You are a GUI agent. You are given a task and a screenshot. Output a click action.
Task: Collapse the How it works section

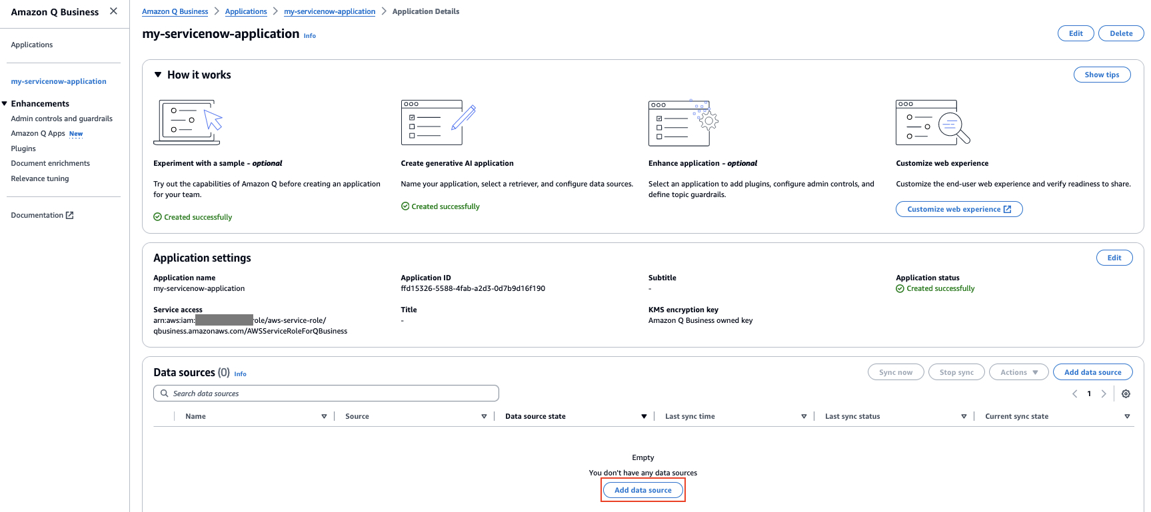click(x=158, y=75)
